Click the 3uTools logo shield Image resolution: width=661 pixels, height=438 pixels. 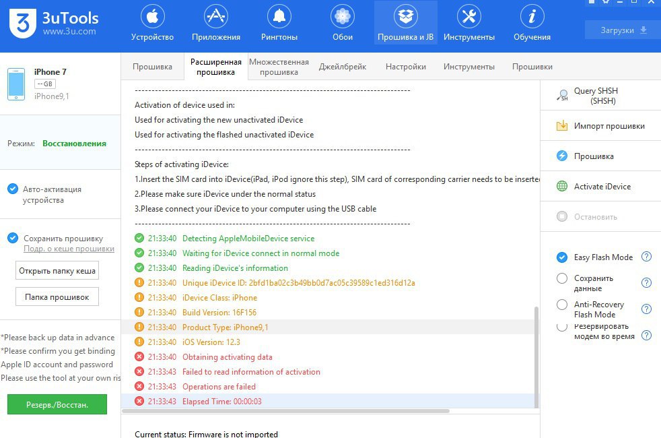pyautogui.click(x=22, y=24)
